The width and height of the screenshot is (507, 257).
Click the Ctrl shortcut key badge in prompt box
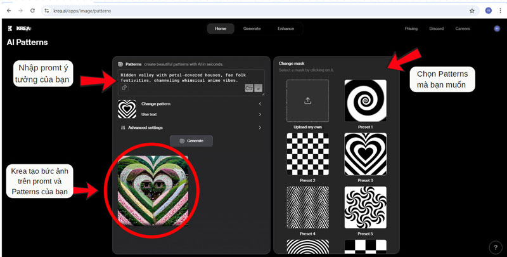[249, 88]
